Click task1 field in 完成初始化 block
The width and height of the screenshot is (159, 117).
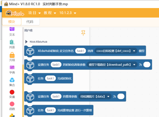pos(50,78)
